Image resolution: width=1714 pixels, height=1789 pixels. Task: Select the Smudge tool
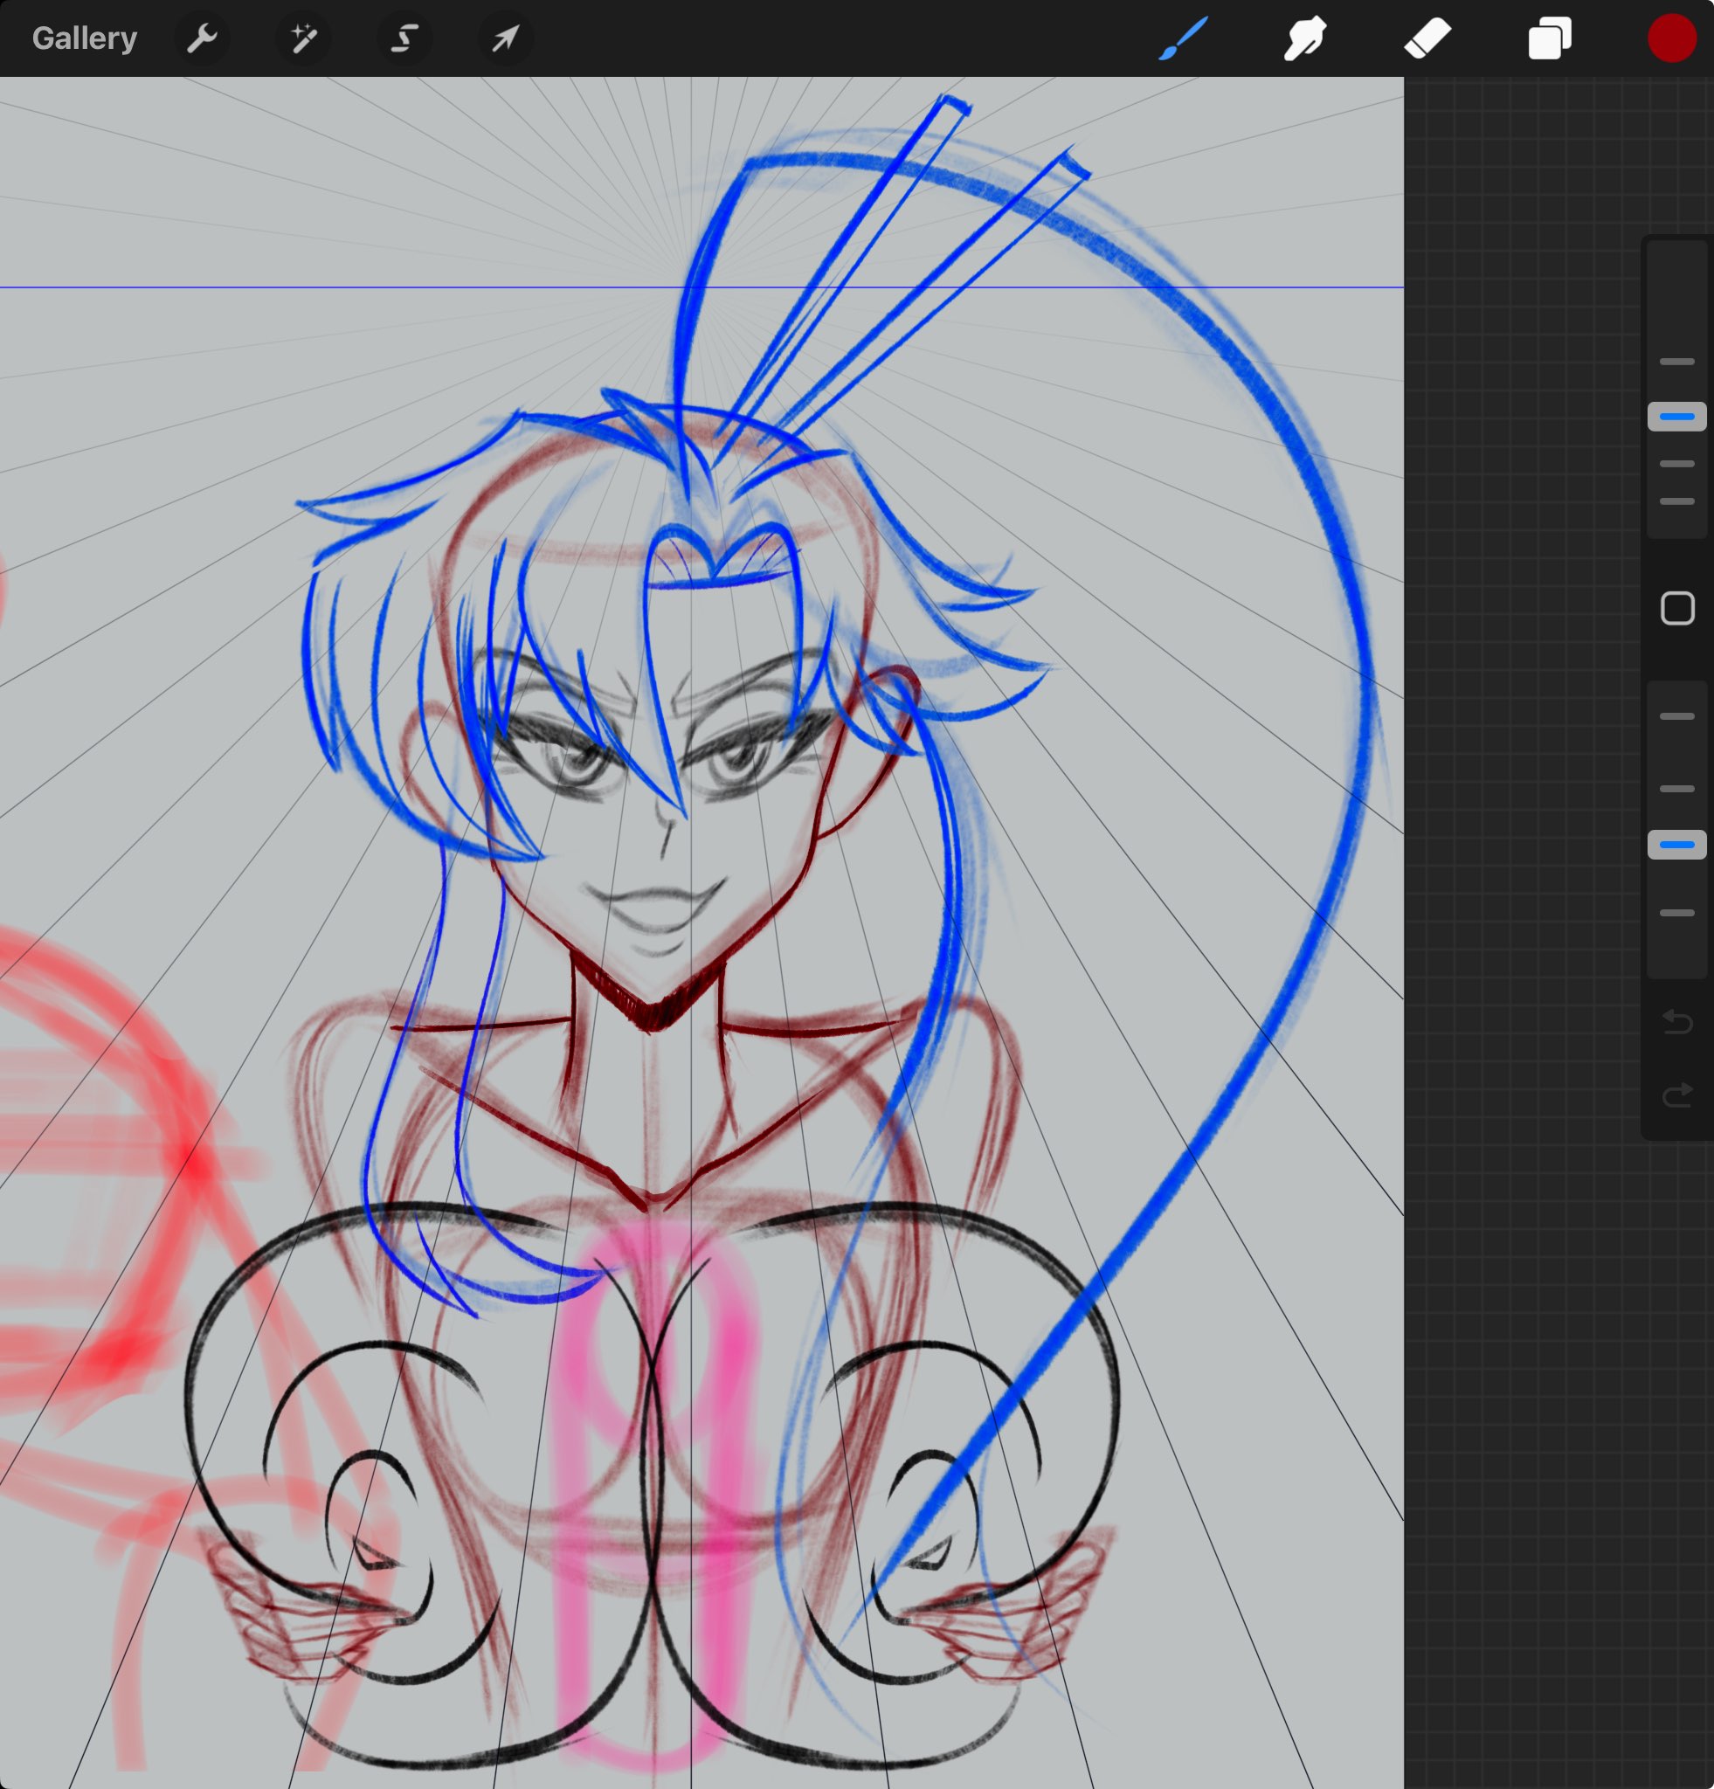(1305, 38)
